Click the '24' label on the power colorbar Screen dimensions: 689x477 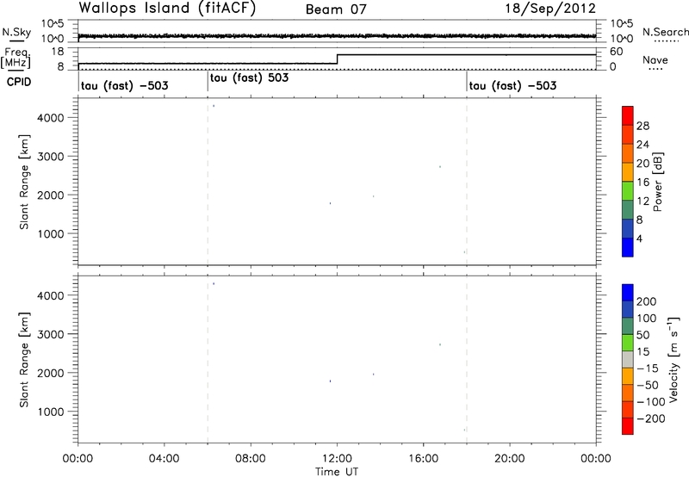coord(642,145)
